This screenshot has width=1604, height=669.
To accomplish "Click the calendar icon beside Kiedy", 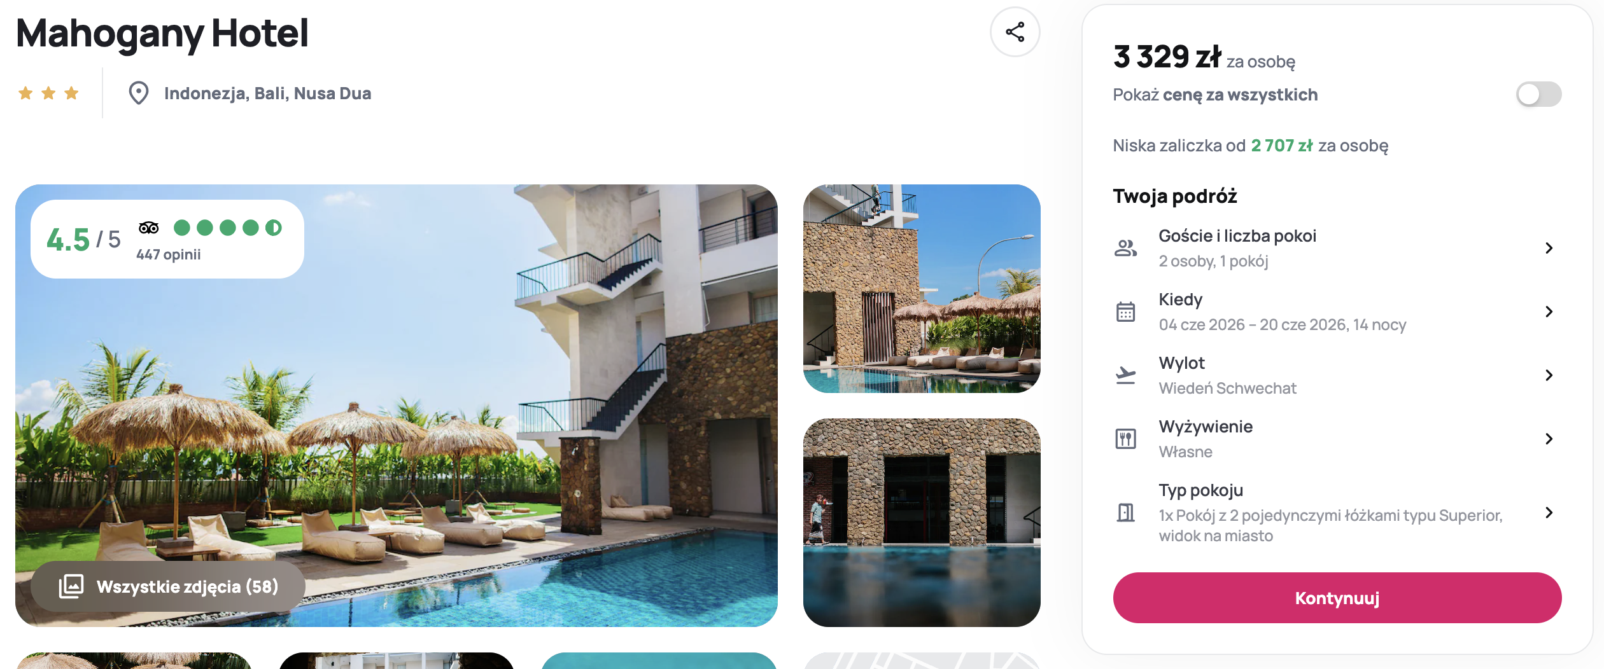I will click(x=1125, y=312).
